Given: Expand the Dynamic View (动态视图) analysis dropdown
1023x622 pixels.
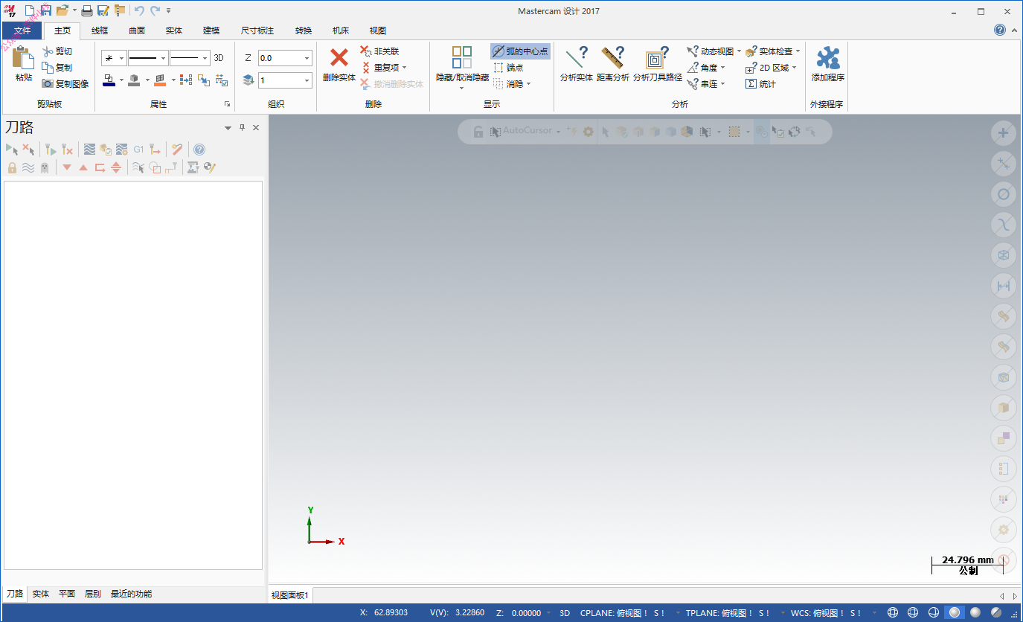Looking at the screenshot, I should click(x=739, y=51).
